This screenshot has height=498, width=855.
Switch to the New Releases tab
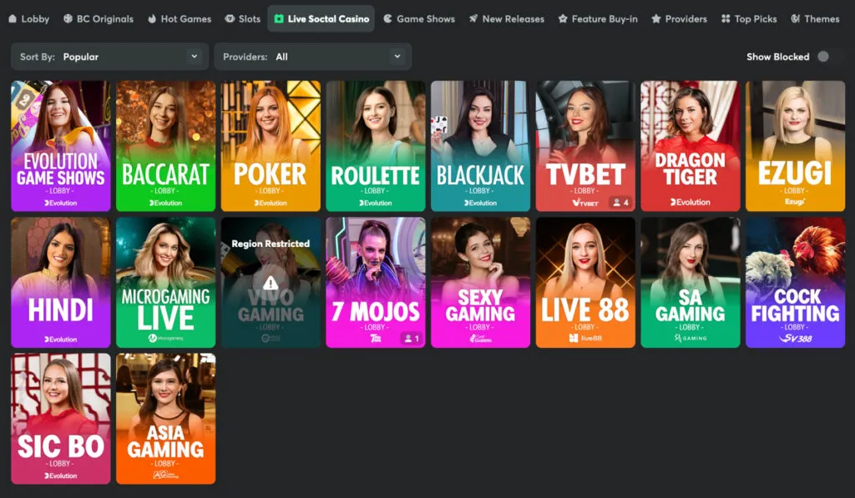click(x=507, y=18)
